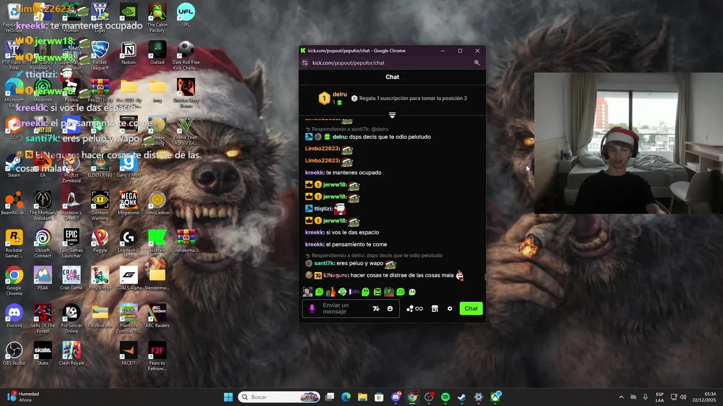723x406 pixels.
Task: Open the chat settings gear icon
Action: 450,308
